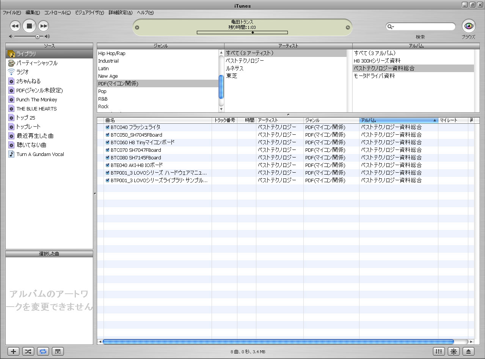
Task: Uncheck the BTC040 フラッシュライタ track
Action: 108,127
